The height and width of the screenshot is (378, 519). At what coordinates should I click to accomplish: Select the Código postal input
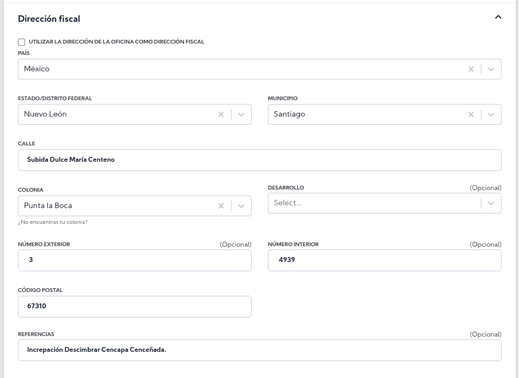click(x=135, y=307)
